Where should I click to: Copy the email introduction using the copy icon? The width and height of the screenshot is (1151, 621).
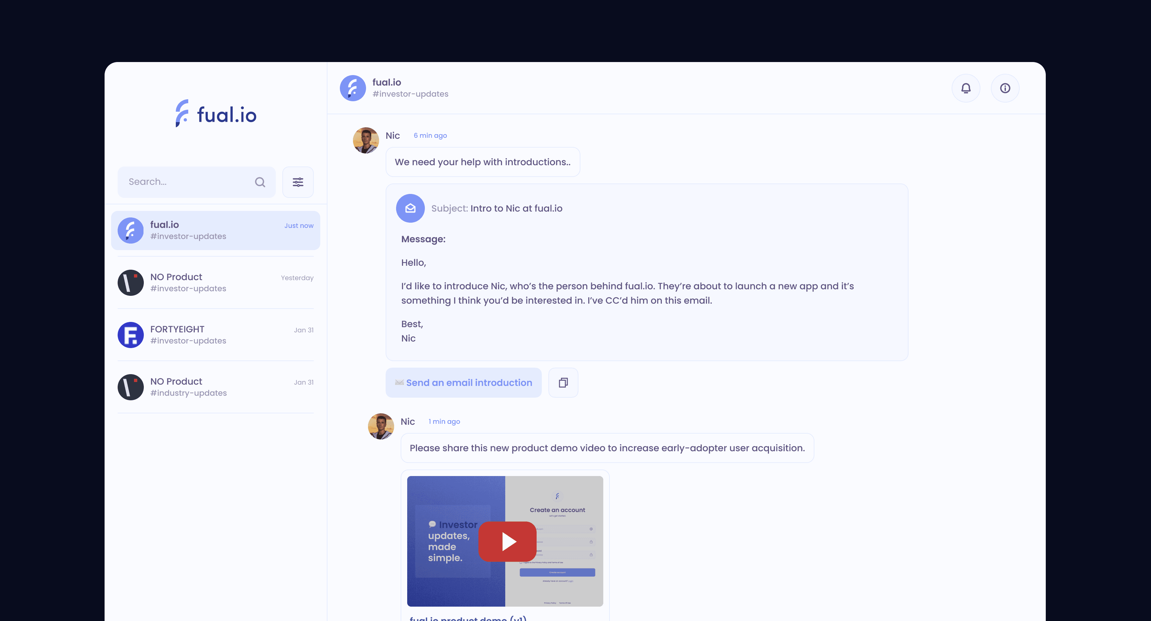(x=562, y=383)
